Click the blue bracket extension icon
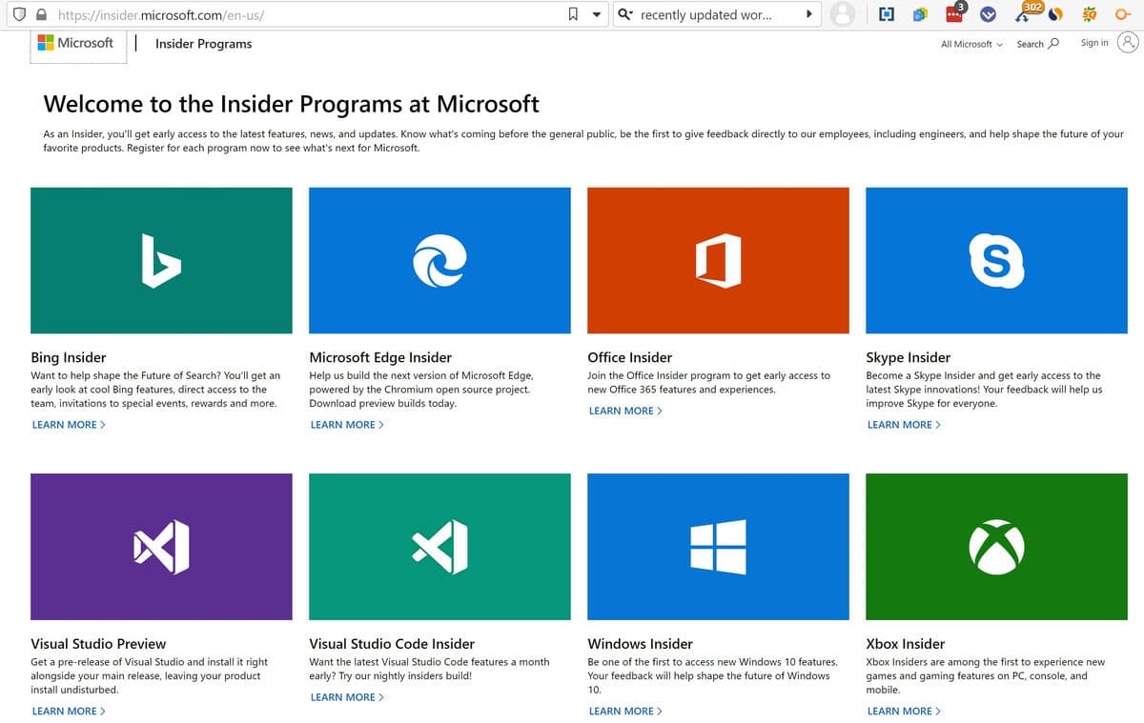This screenshot has width=1144, height=723. 886,14
